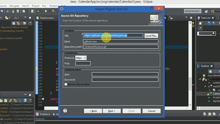Viewport: 220px width, 124px height.
Task: Minimize the Git Repositories panel
Action: point(25,94)
